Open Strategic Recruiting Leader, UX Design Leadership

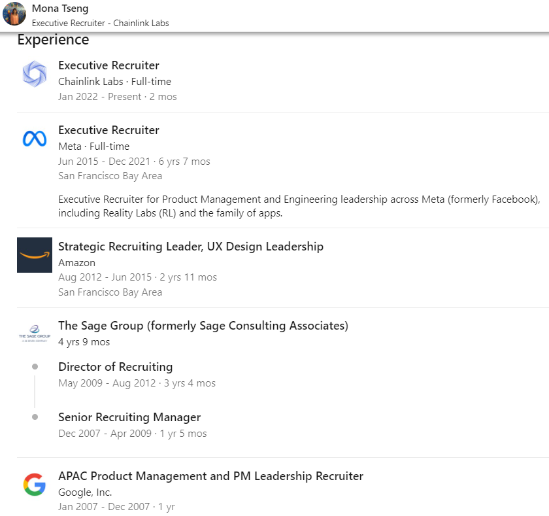191,247
